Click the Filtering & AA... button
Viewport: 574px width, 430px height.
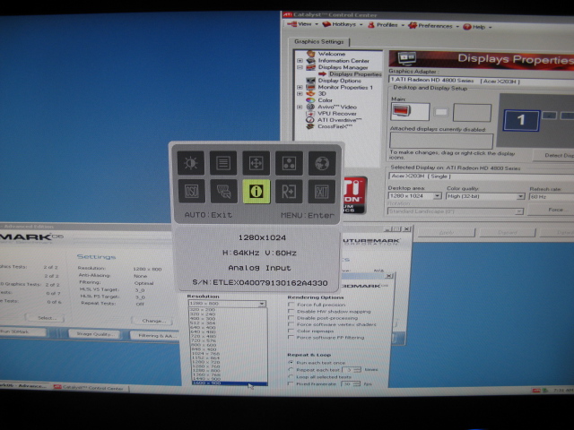click(155, 336)
